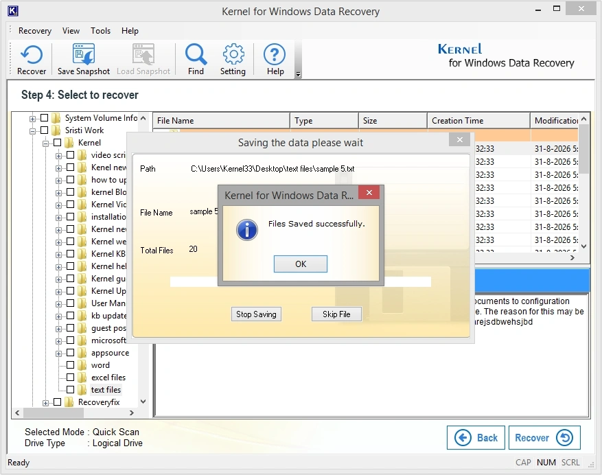This screenshot has width=602, height=475.
Task: Check the word folder checkbox
Action: (70, 364)
